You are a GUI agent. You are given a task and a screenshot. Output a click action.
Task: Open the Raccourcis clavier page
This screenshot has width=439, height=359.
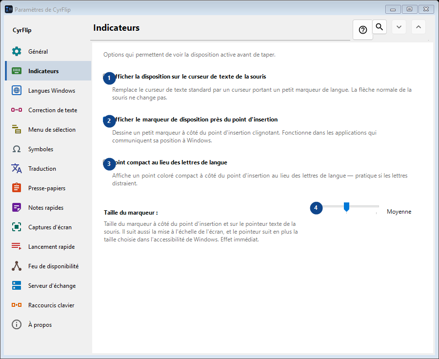pos(48,305)
